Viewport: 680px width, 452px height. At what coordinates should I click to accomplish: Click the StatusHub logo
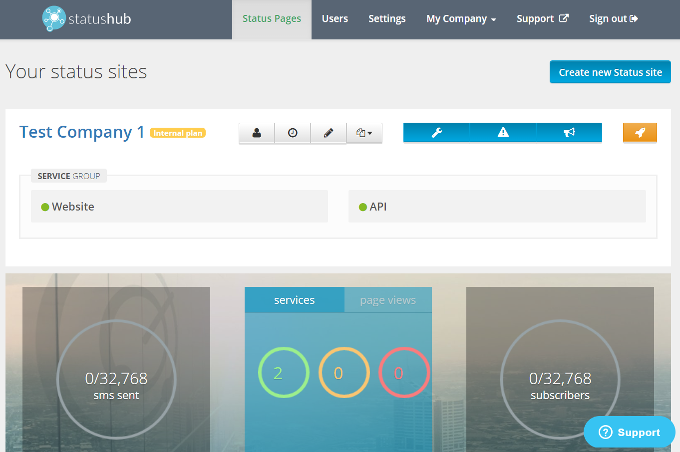(86, 19)
